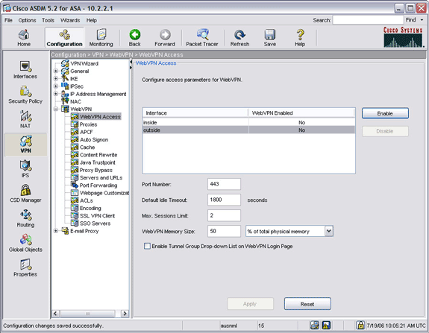Image resolution: width=429 pixels, height=333 pixels.
Task: Select VPN Wizard in the tree
Action: coord(84,63)
